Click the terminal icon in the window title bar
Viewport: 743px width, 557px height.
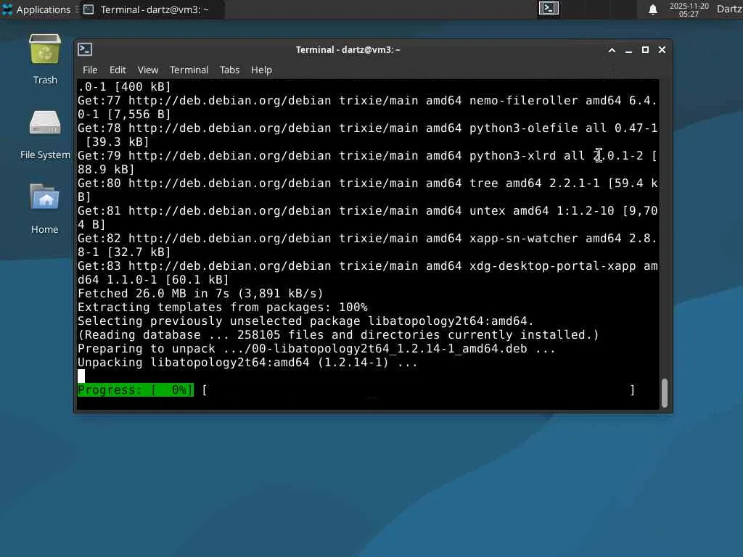pos(86,49)
